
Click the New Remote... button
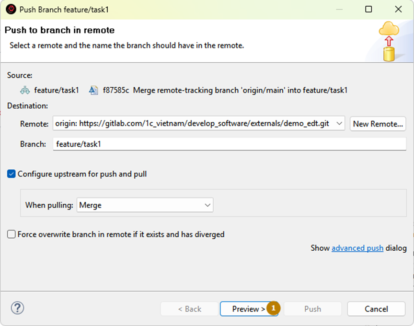tap(378, 124)
